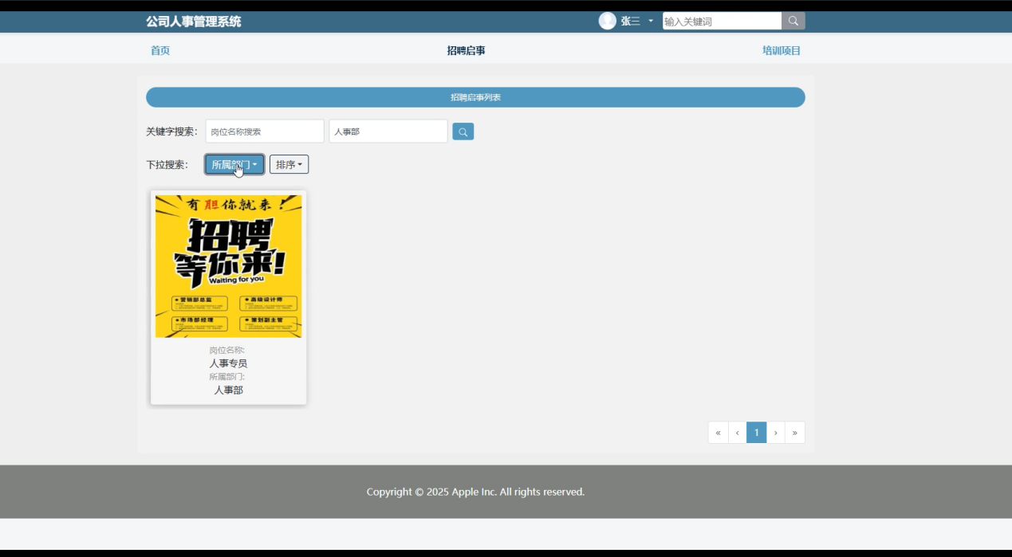Screen dimensions: 1012x557
Task: Open the user menu caret beside 张三
Action: [x=651, y=21]
